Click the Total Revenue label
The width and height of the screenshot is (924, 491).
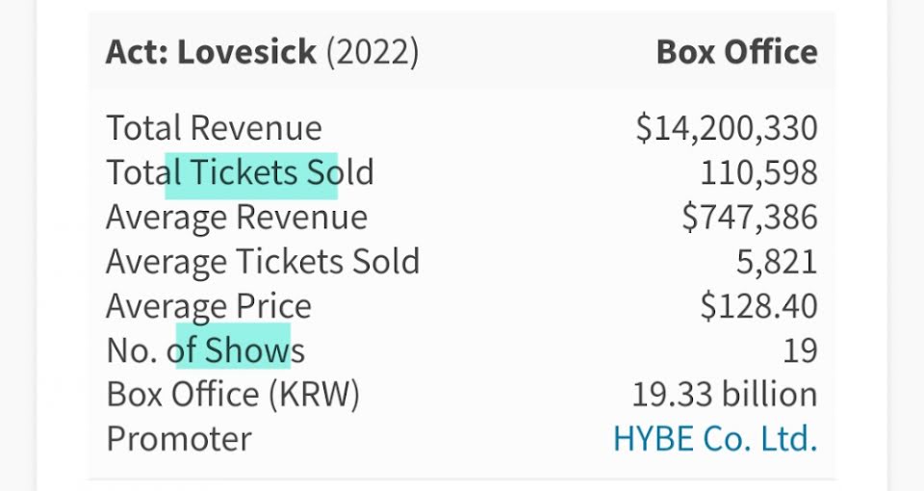coord(214,128)
